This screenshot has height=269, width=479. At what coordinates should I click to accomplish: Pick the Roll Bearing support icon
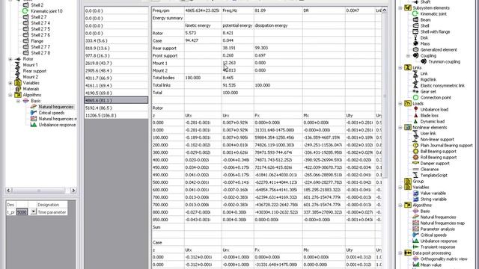pos(415,158)
